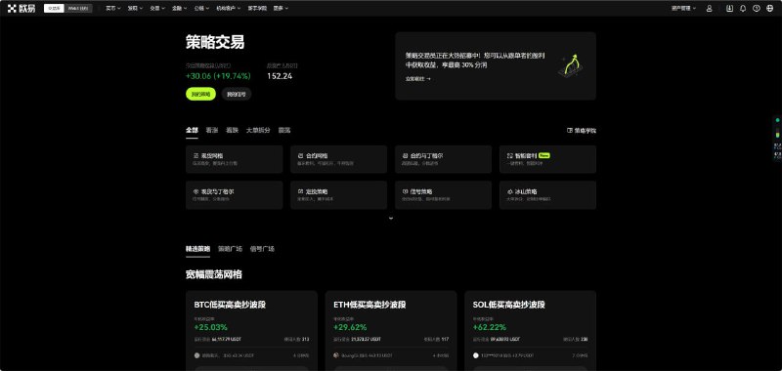Click the +30.06 (+19.74%) profit value

(x=218, y=76)
